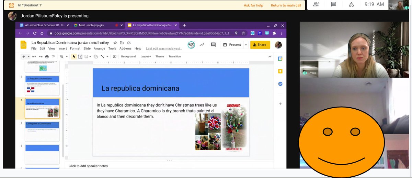This screenshot has width=412, height=178.
Task: Open the Meet chat panel
Action: [333, 4]
